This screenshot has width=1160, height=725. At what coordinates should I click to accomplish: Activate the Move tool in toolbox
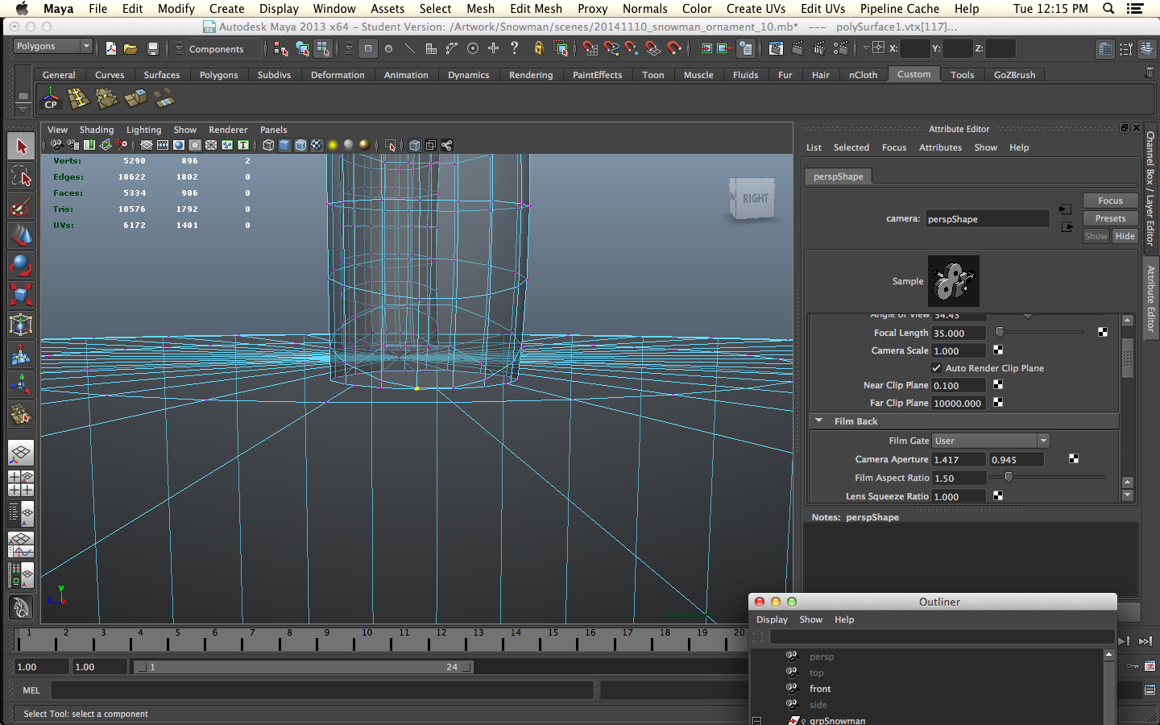click(x=21, y=236)
